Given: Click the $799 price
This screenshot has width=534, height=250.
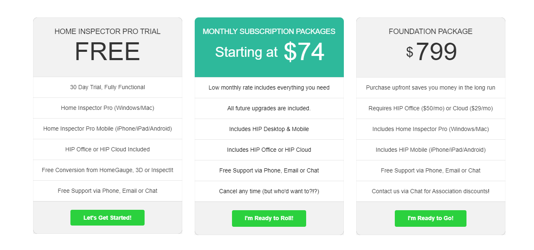Looking at the screenshot, I should [x=431, y=53].
